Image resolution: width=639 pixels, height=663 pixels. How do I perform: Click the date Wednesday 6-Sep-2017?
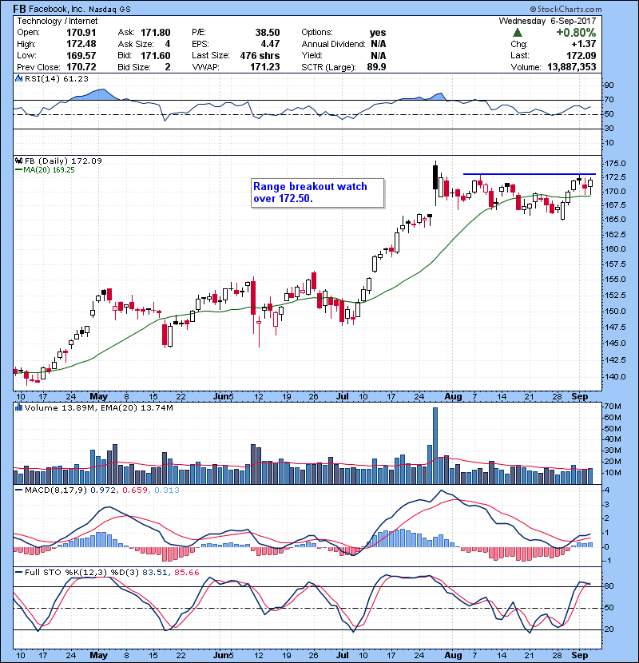[x=548, y=21]
